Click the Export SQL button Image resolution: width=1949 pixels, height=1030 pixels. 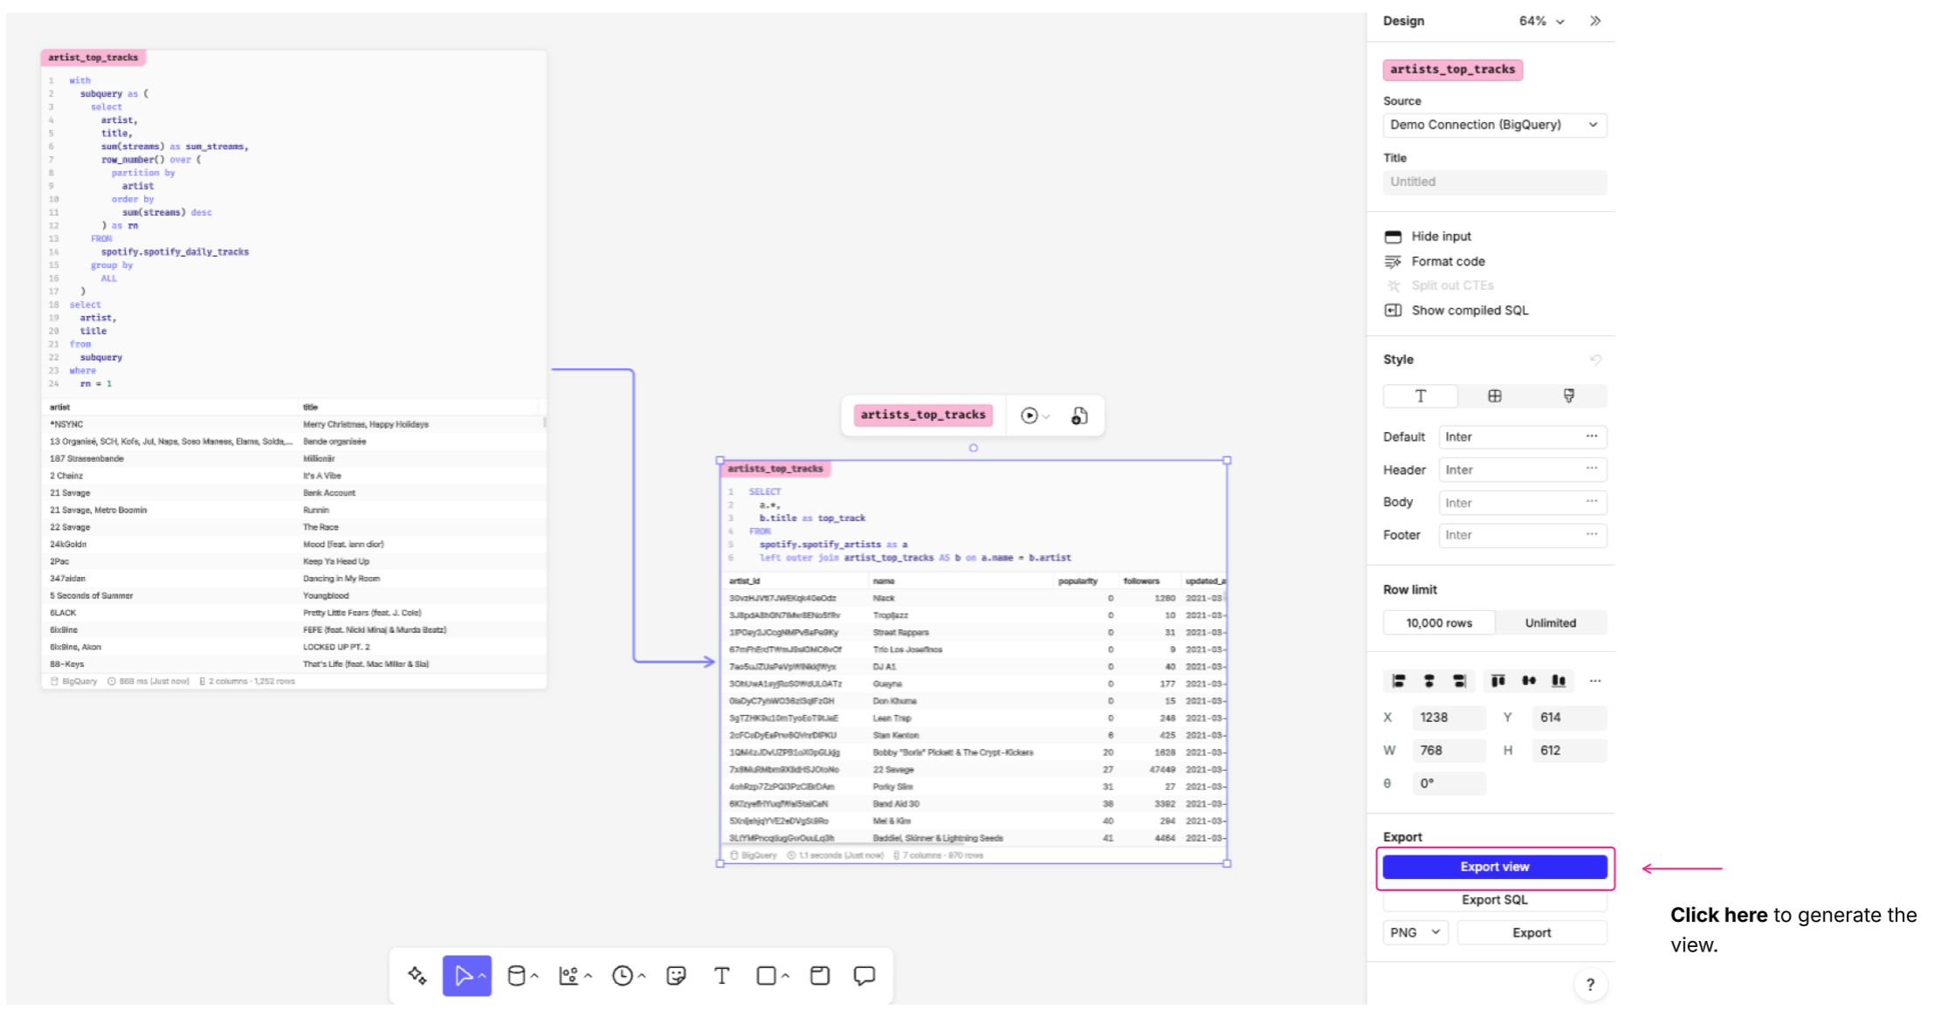point(1494,900)
